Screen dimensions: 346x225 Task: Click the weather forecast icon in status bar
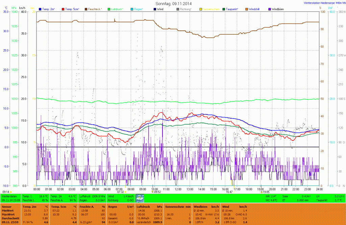[x=140, y=198]
